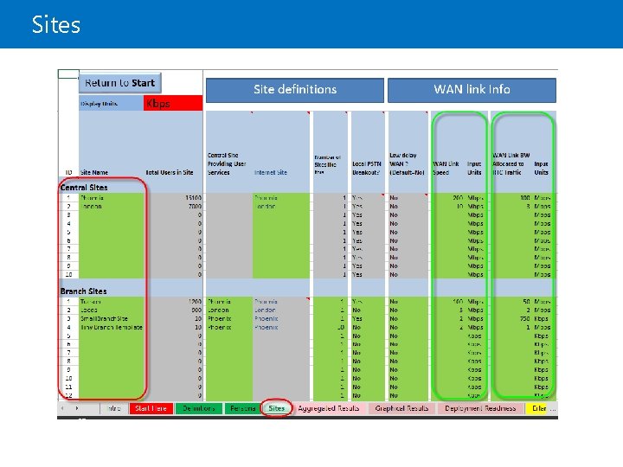This screenshot has width=623, height=467.
Task: Select the Total Users in Site header
Action: 170,172
